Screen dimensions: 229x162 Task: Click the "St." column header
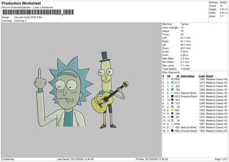[x=178, y=76]
